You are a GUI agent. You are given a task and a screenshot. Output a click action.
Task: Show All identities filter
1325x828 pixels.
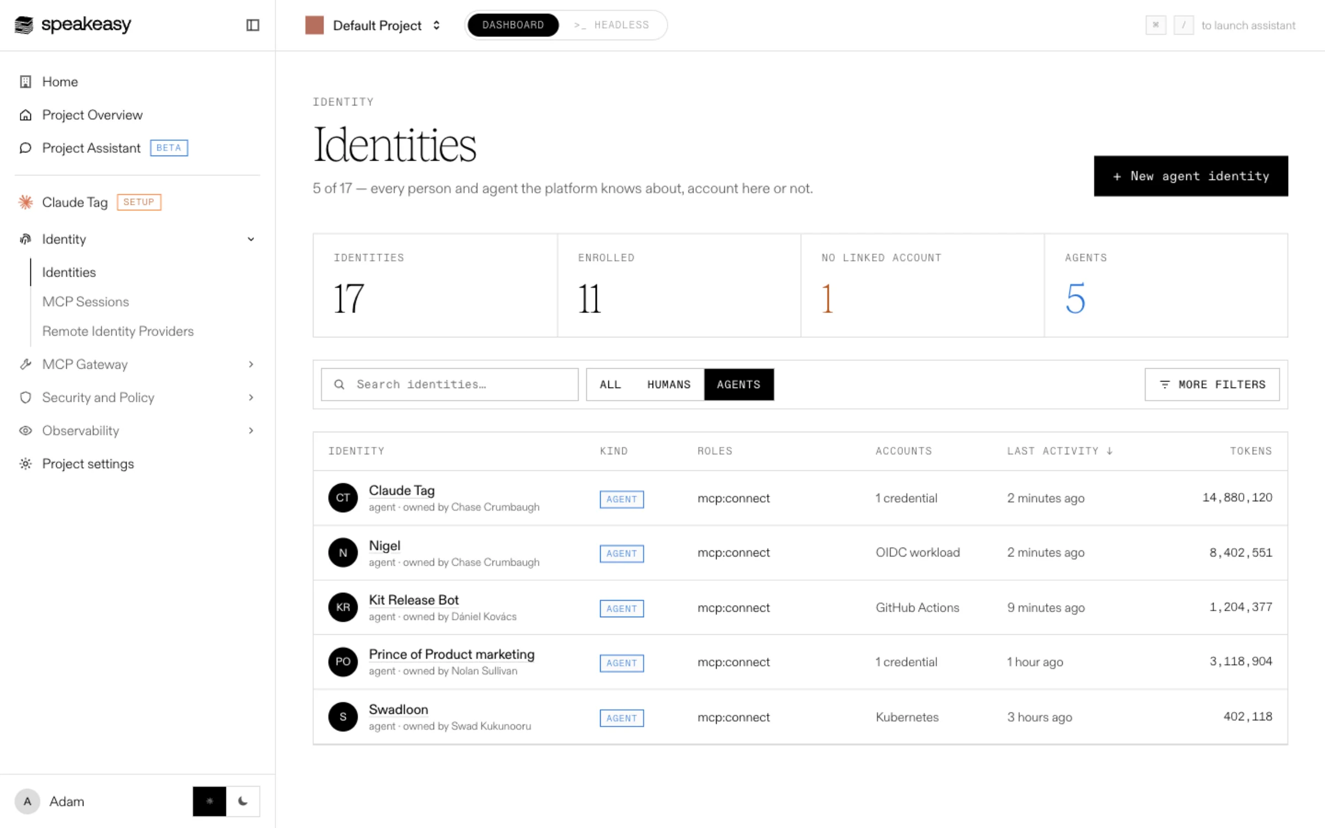click(610, 385)
